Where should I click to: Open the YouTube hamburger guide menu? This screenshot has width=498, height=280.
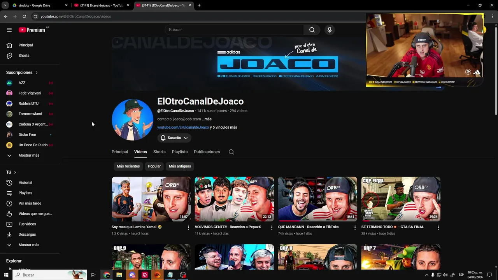click(9, 30)
